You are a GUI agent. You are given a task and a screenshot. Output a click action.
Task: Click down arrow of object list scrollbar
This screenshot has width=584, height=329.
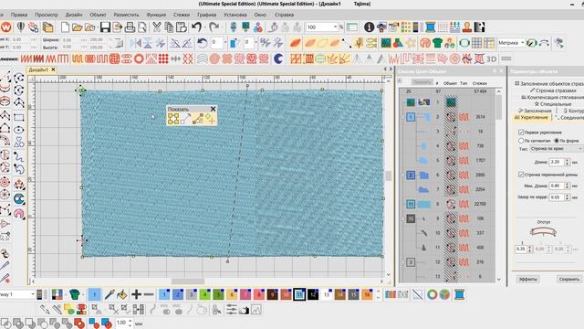pyautogui.click(x=499, y=280)
